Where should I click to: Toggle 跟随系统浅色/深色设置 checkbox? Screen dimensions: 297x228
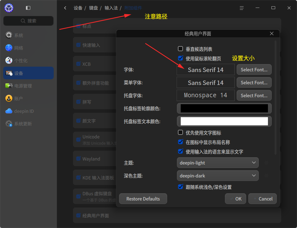pos(180,187)
